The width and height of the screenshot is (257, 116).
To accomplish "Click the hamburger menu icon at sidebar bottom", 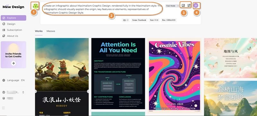I will tap(4, 108).
